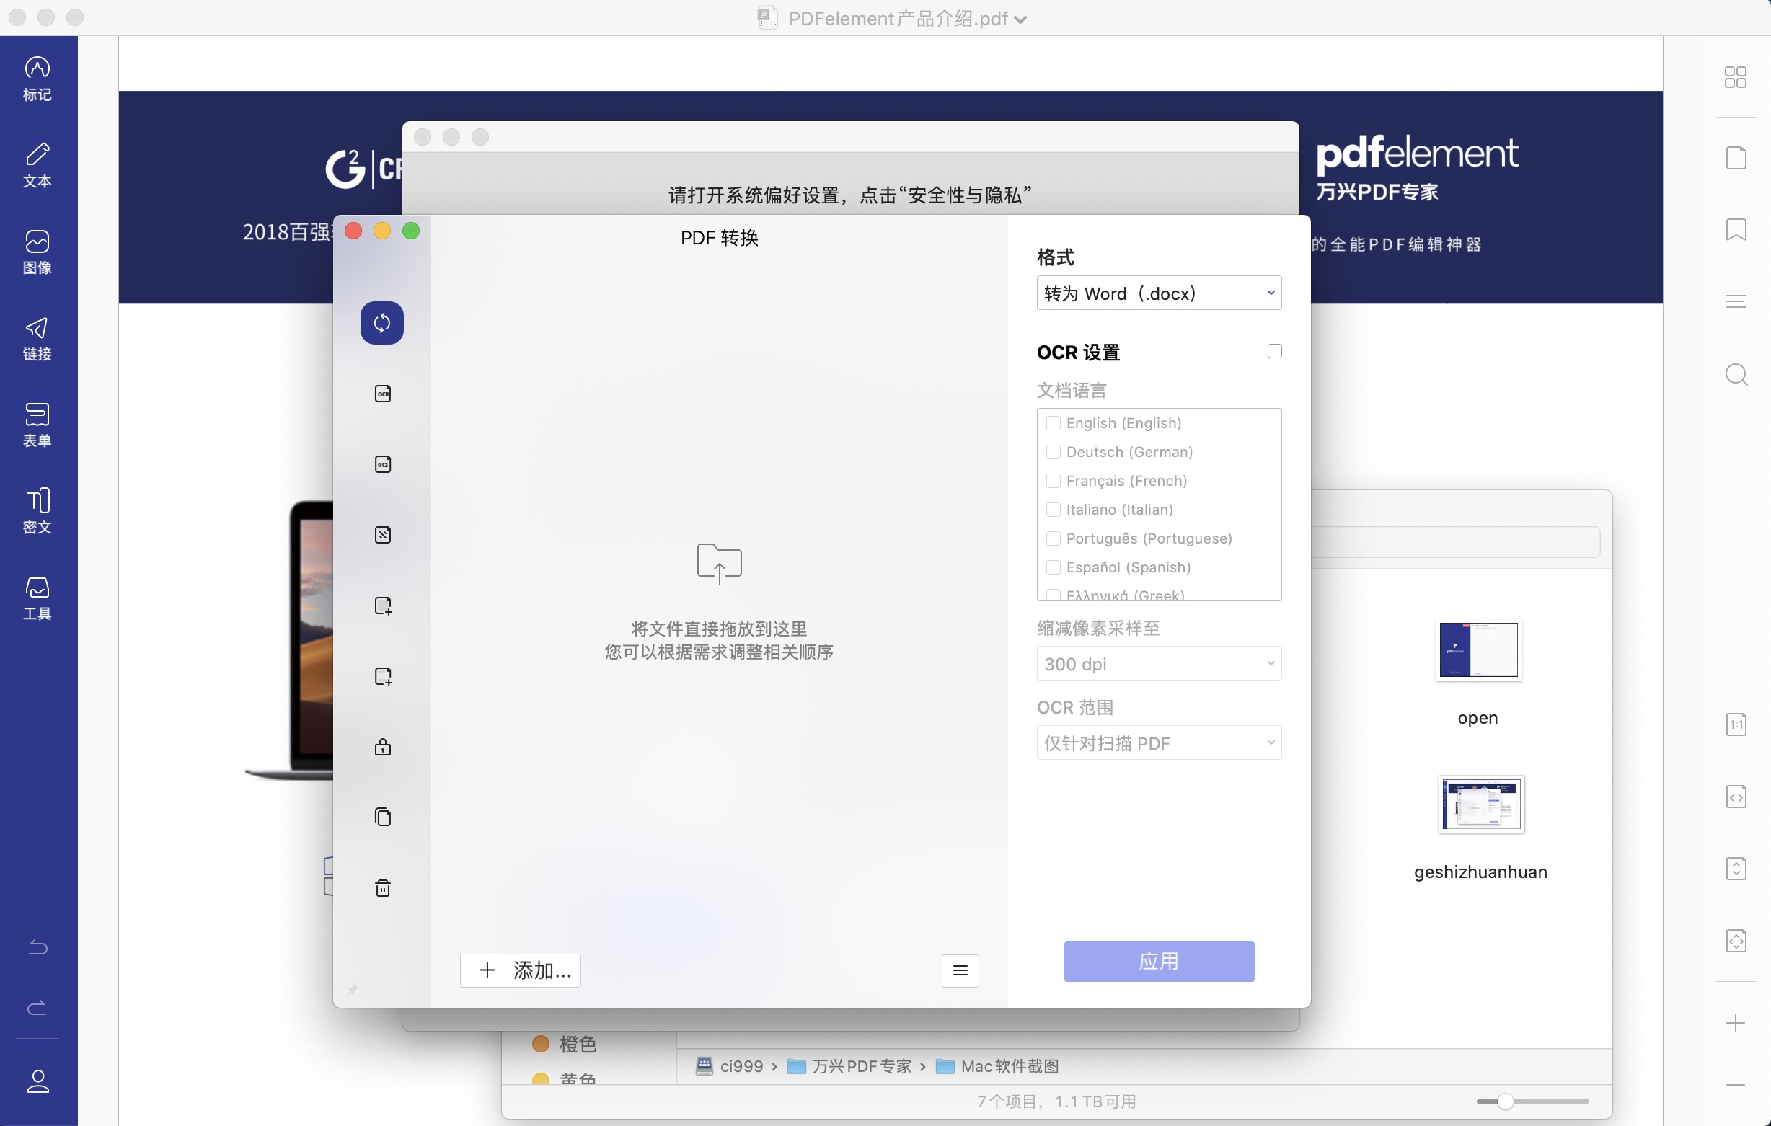Click the 应用 apply button
The width and height of the screenshot is (1771, 1126).
1158,961
